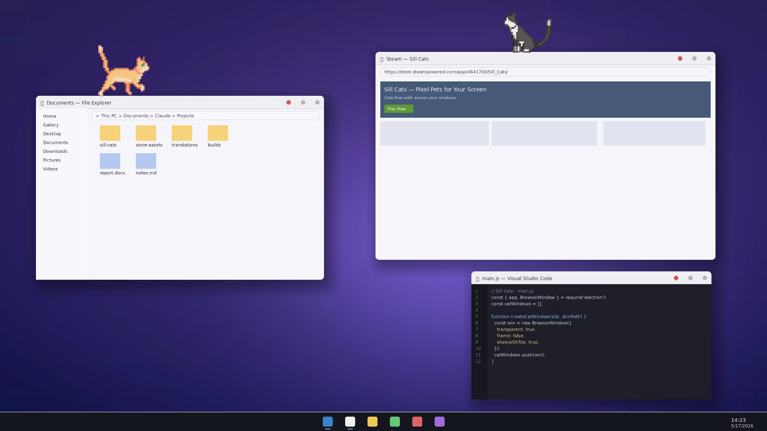Click the createCatWindow function declaration line
767x431 pixels.
coord(538,316)
